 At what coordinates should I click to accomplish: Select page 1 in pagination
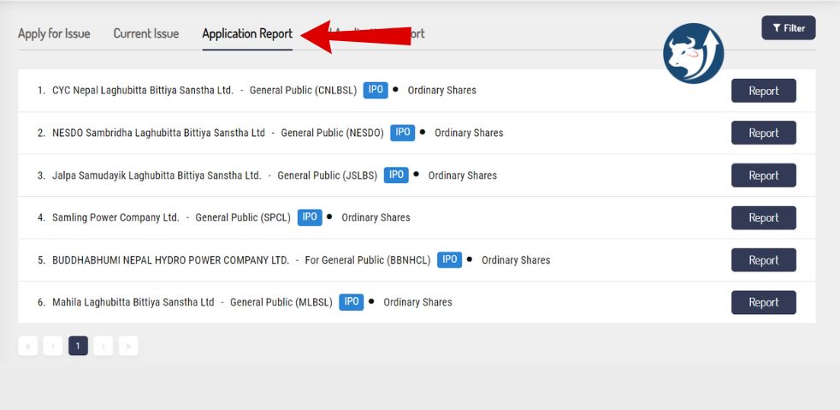pyautogui.click(x=78, y=346)
